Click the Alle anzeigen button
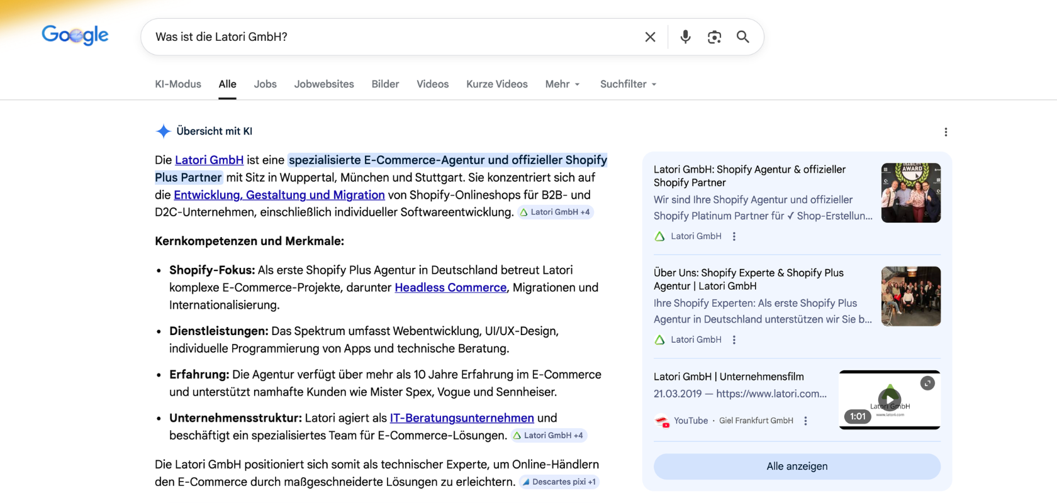 click(x=797, y=467)
